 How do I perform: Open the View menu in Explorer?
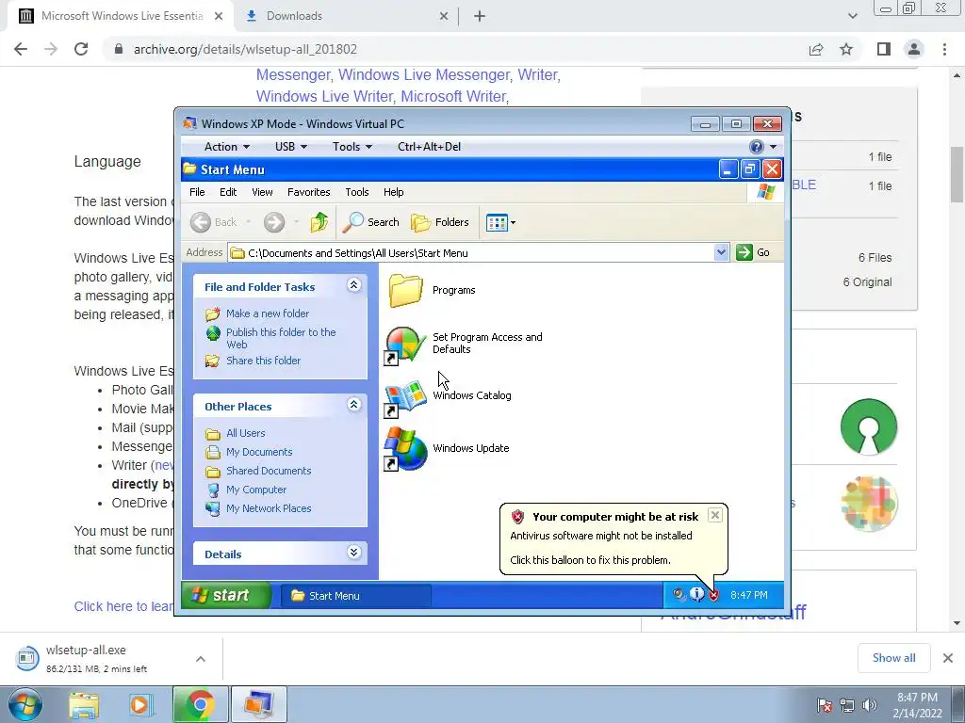(x=262, y=192)
